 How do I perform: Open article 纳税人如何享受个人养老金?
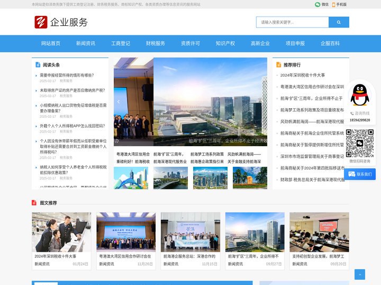click(x=73, y=169)
